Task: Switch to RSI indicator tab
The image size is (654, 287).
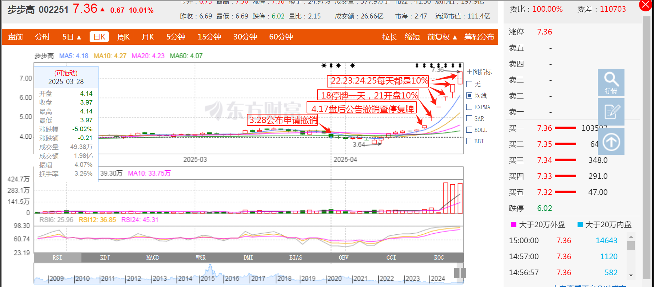Action: click(57, 257)
